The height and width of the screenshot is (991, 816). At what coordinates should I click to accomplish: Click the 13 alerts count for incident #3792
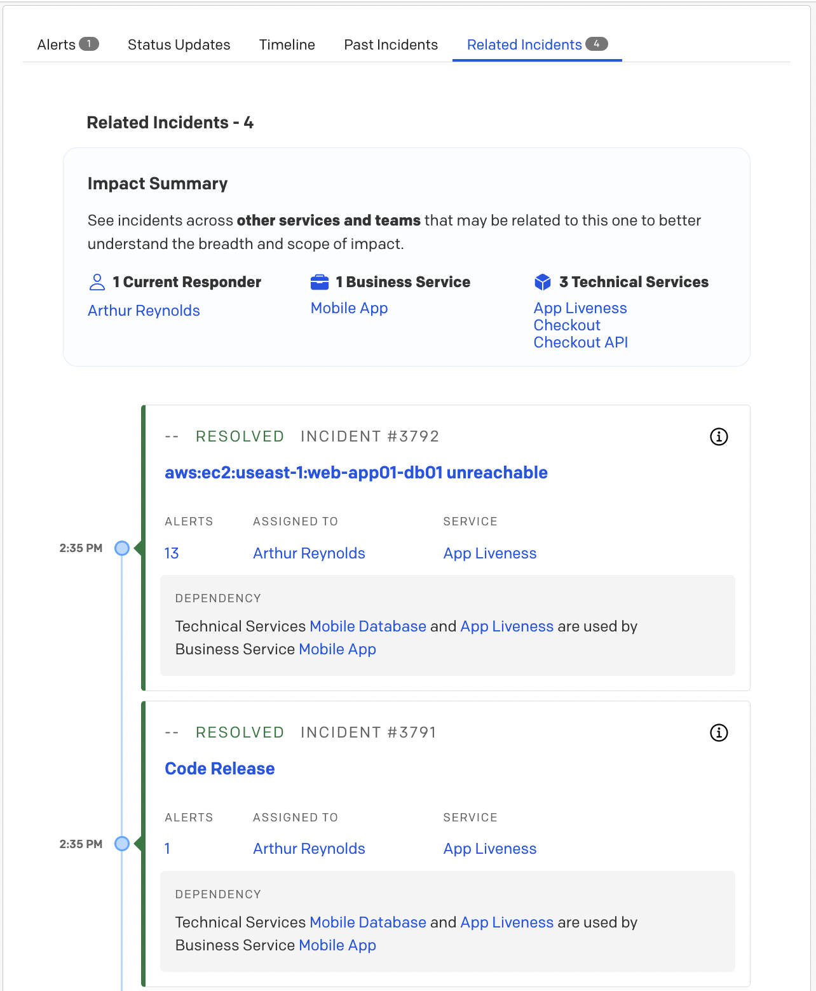pyautogui.click(x=171, y=553)
